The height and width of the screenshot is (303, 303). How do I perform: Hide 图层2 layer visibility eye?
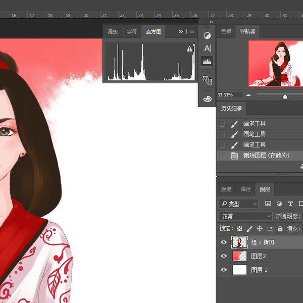(224, 256)
